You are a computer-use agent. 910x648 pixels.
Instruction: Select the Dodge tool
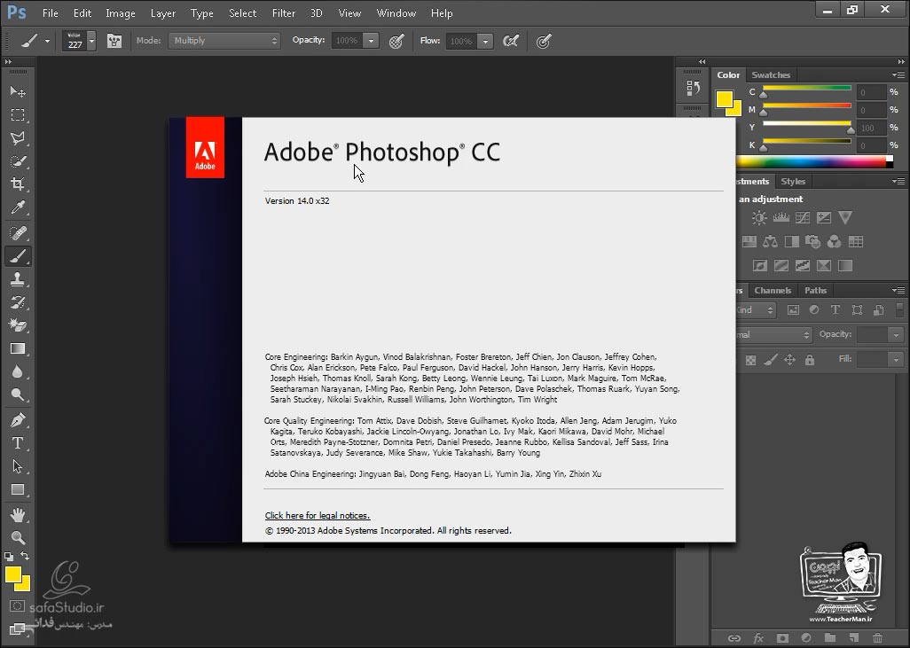[18, 395]
